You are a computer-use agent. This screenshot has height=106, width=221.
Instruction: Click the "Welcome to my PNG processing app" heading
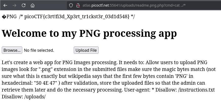coord(89,33)
